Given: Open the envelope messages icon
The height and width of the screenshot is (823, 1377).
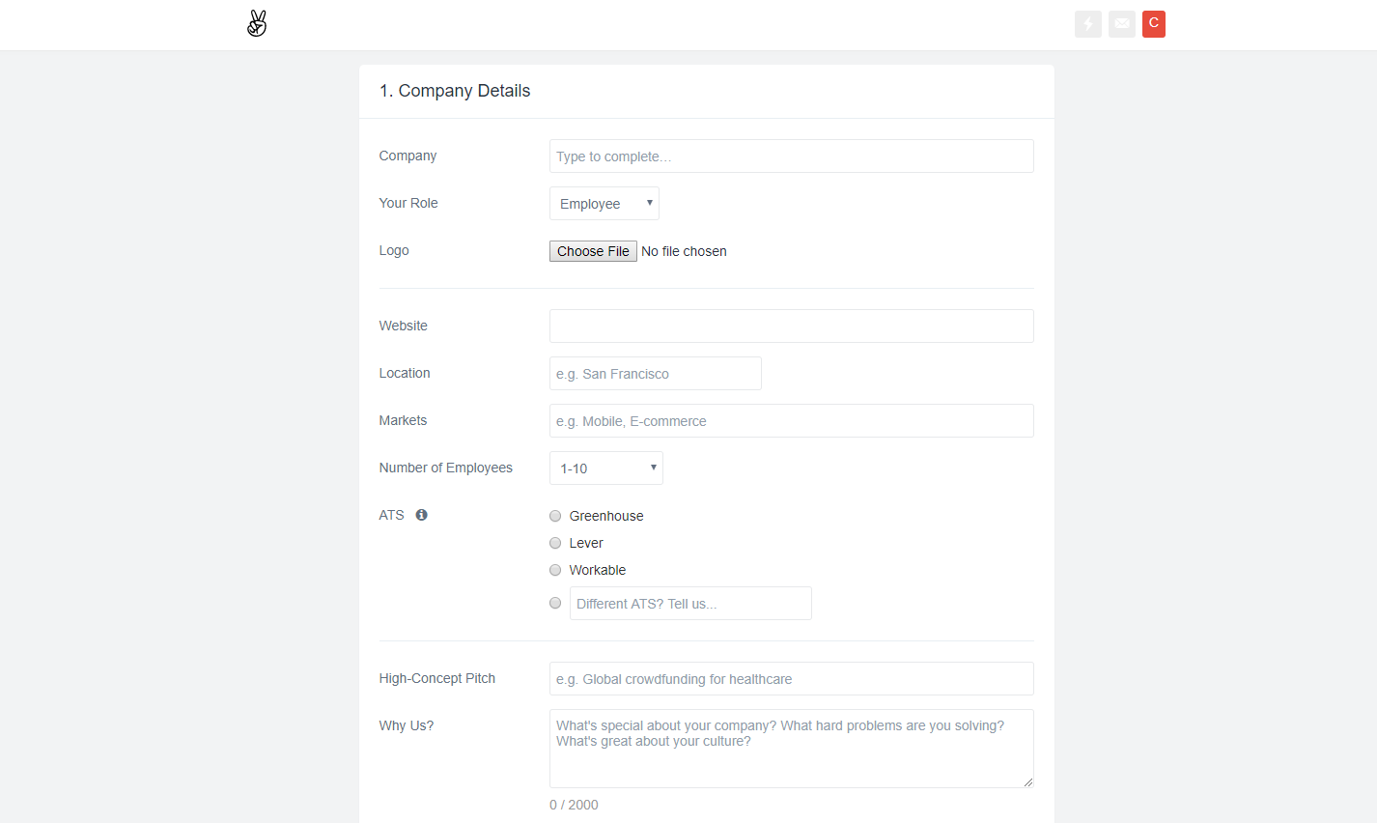Looking at the screenshot, I should point(1122,24).
